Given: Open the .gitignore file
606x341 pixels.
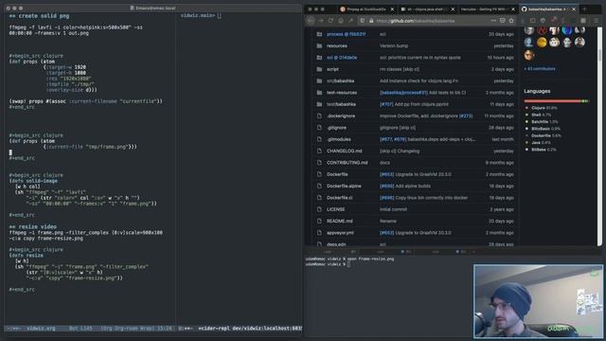Looking at the screenshot, I should 336,128.
